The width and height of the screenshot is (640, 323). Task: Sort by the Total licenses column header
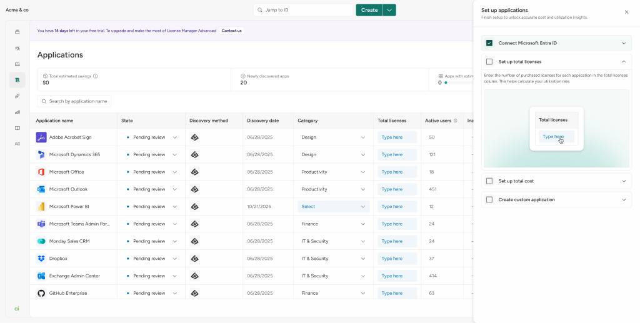coord(392,121)
